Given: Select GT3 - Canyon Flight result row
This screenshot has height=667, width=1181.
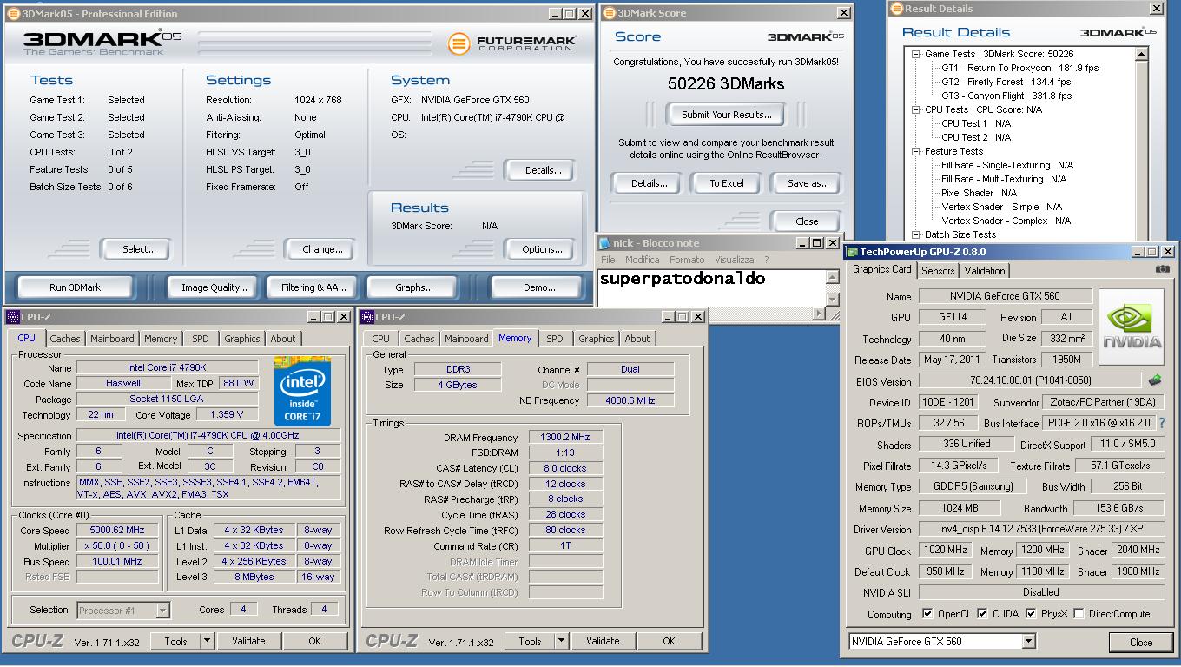Looking at the screenshot, I should click(1006, 96).
